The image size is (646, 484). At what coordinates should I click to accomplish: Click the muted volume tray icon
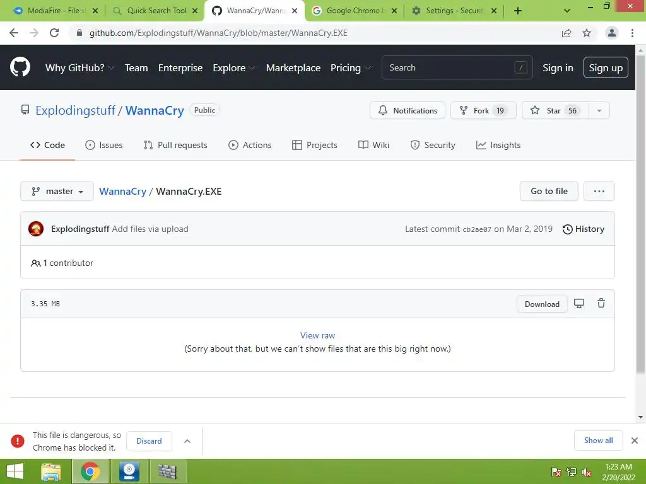click(586, 473)
